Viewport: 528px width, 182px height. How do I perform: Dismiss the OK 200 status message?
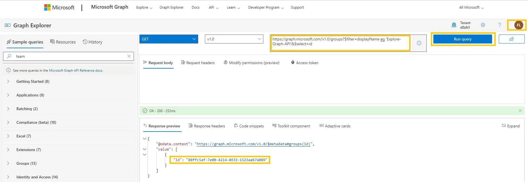(520, 111)
